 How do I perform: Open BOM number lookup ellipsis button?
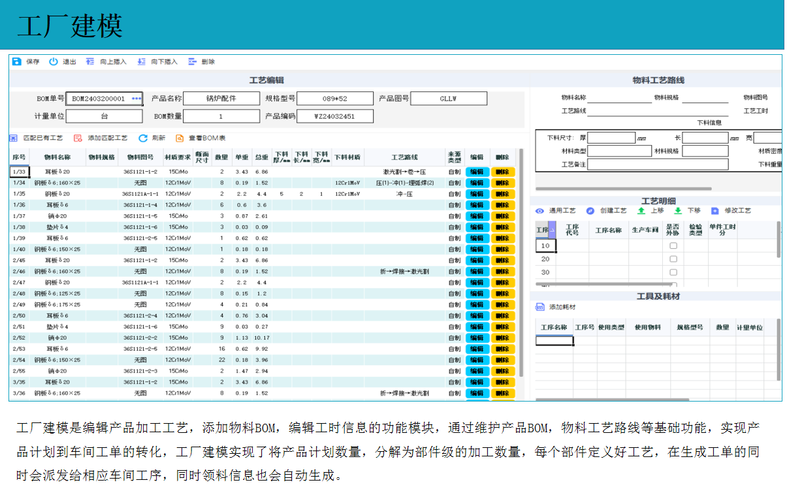click(136, 99)
